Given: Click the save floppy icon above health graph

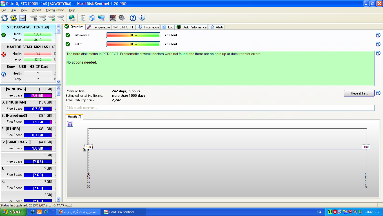Looking at the screenshot, I should tap(70, 124).
